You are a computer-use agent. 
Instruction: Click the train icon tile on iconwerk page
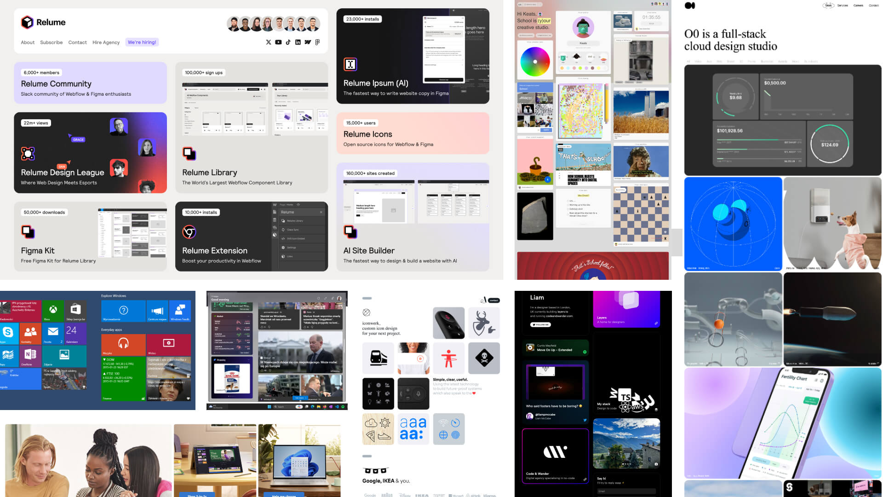(x=378, y=358)
